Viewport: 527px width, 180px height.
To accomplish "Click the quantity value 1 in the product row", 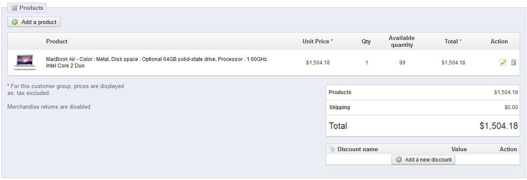I will point(366,63).
